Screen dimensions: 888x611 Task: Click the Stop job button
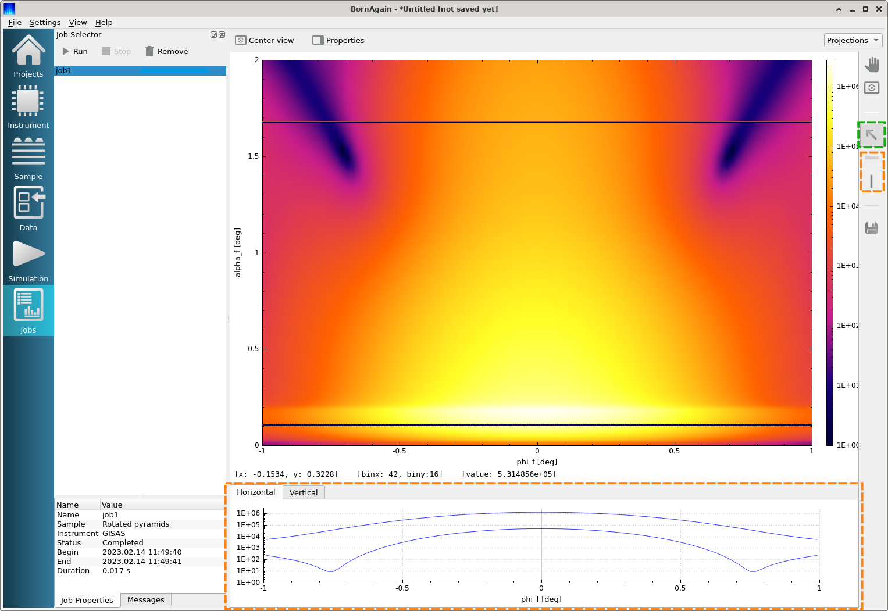[x=116, y=51]
